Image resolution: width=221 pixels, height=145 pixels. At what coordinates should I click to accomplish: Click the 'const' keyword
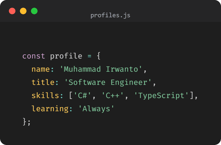click(x=33, y=56)
